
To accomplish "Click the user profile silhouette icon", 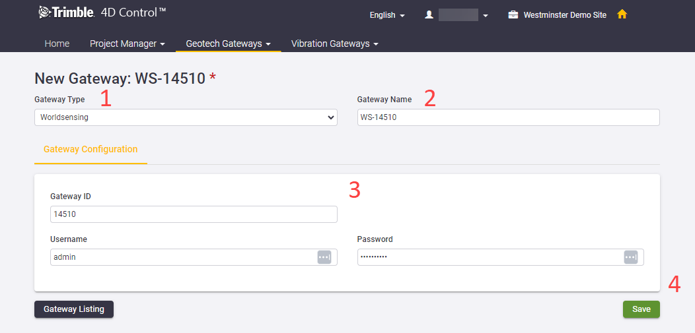I will click(x=429, y=15).
